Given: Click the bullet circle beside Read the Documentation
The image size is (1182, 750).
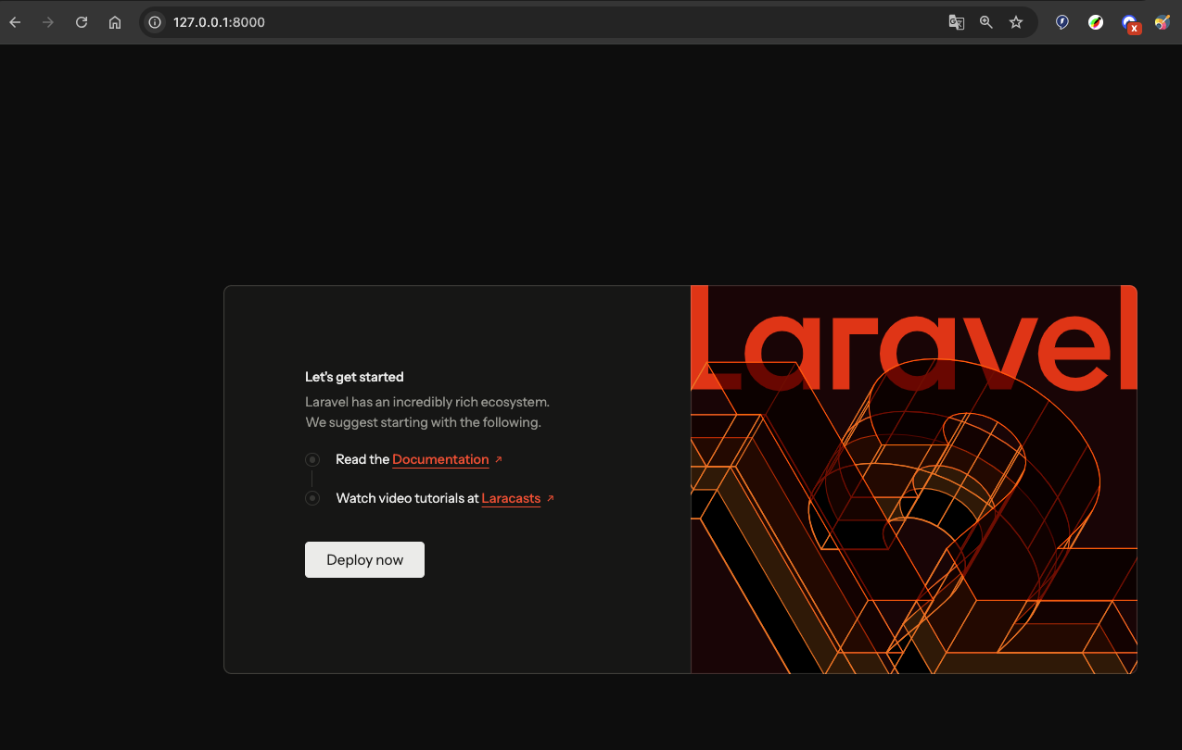Looking at the screenshot, I should click(312, 459).
